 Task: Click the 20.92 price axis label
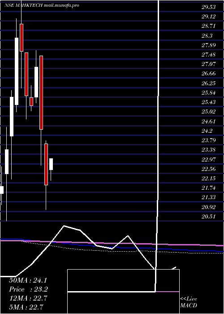point(209,207)
